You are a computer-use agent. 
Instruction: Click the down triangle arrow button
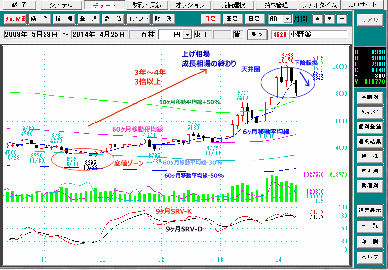pyautogui.click(x=330, y=19)
